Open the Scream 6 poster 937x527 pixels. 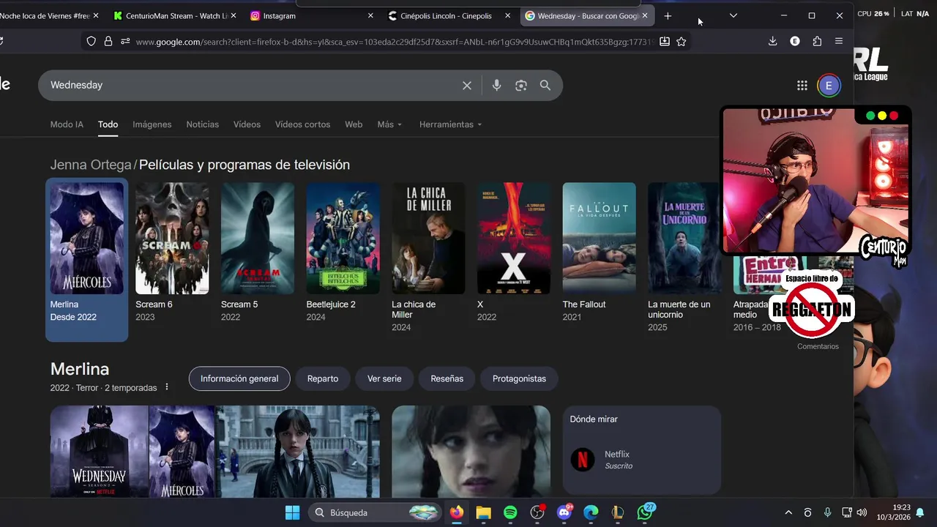(172, 239)
